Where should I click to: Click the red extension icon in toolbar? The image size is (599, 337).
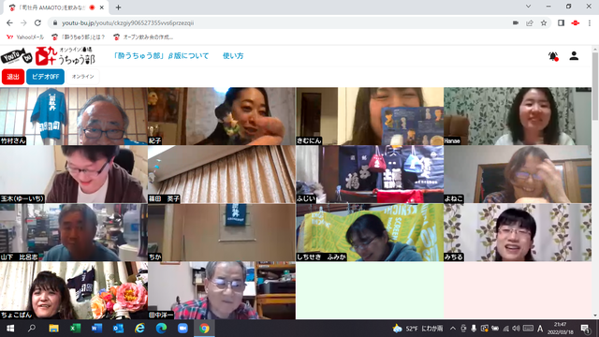575,22
